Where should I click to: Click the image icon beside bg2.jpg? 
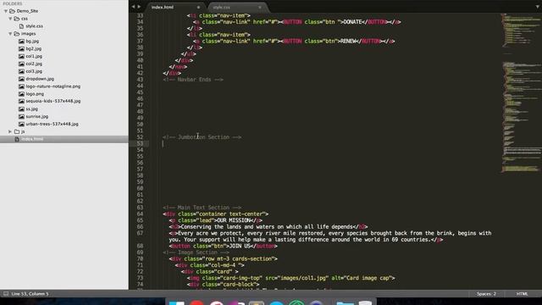[x=21, y=49]
